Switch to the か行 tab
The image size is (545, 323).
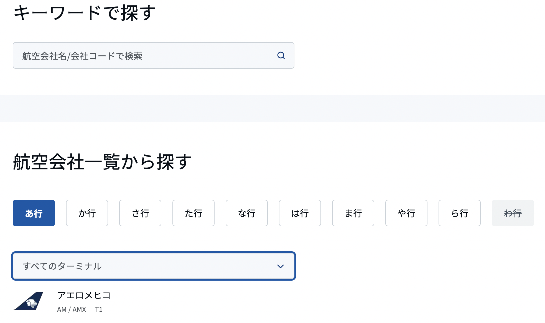87,213
